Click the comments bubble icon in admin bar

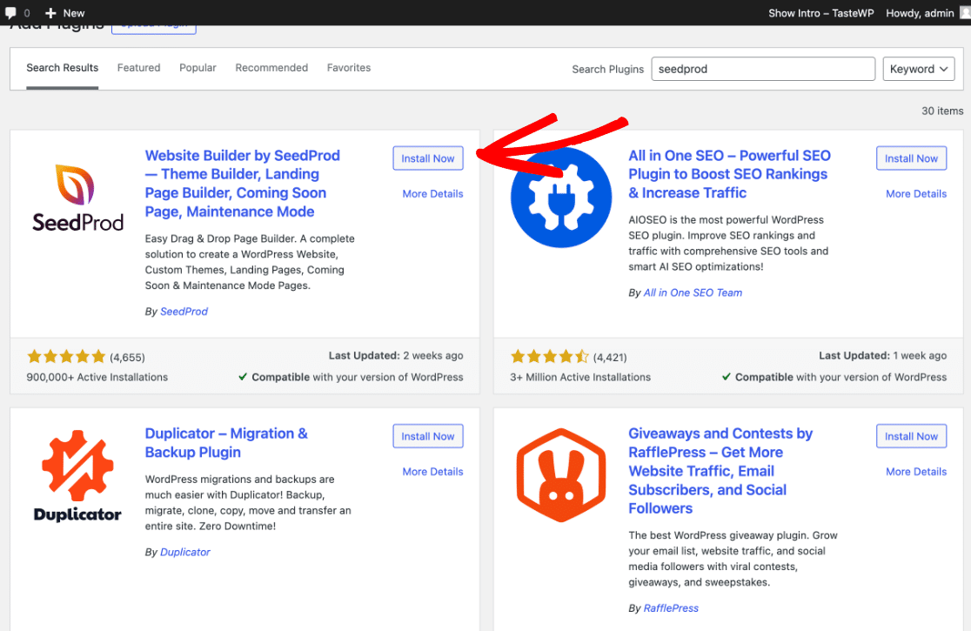pyautogui.click(x=10, y=13)
